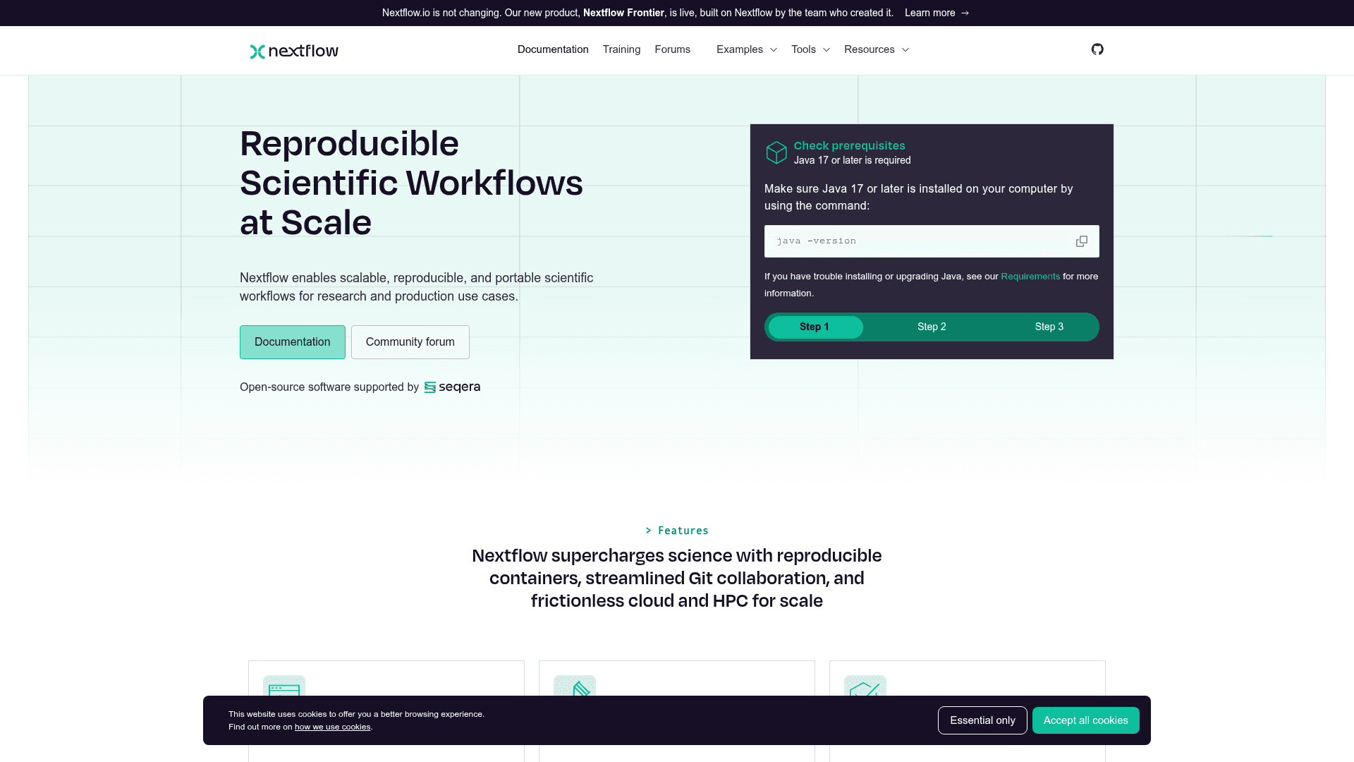This screenshot has height=762, width=1354.
Task: Click the prerequisites cube icon
Action: click(776, 152)
